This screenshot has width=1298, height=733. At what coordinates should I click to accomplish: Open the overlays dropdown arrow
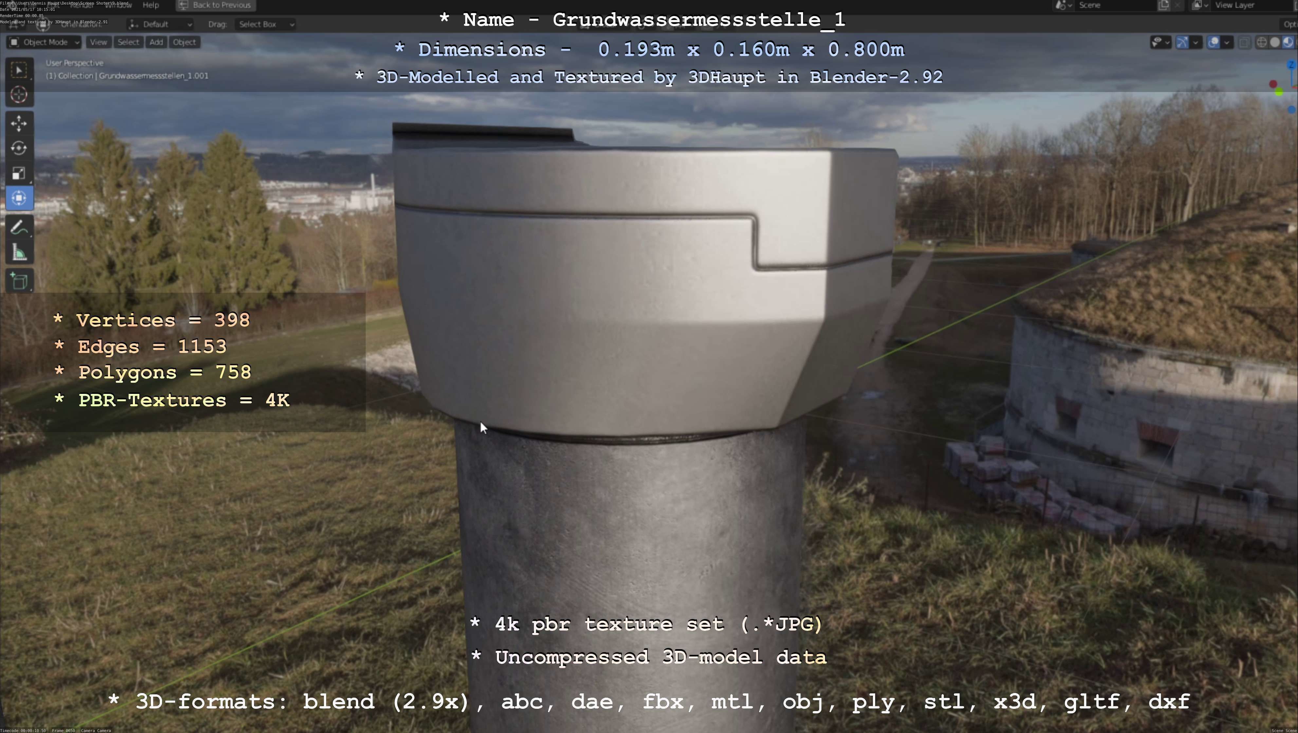click(1226, 42)
